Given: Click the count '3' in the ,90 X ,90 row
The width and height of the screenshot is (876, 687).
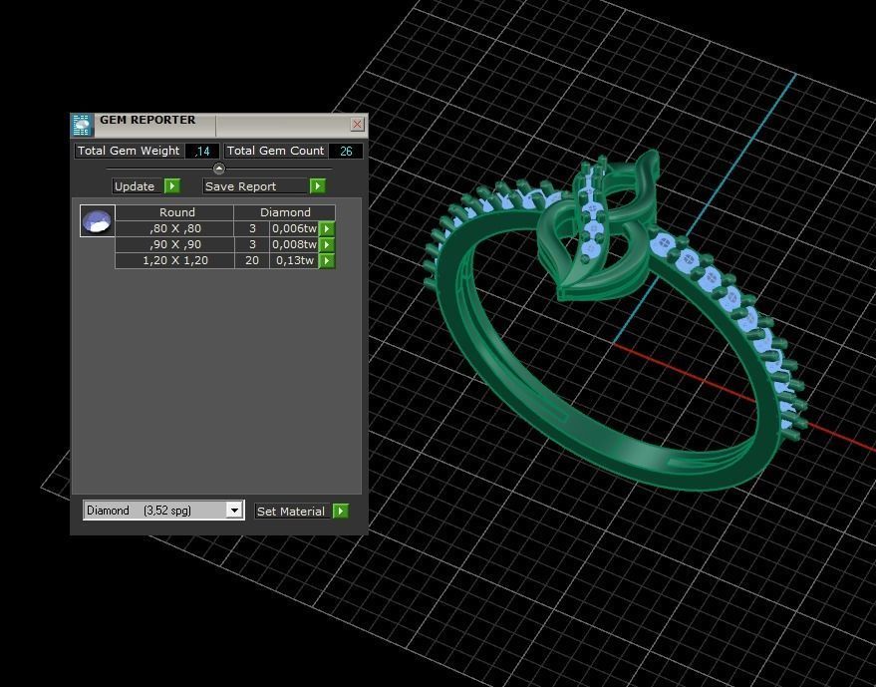Looking at the screenshot, I should 252,245.
